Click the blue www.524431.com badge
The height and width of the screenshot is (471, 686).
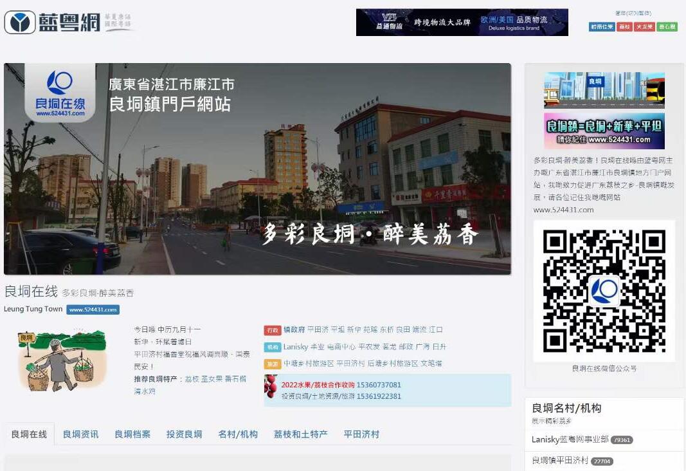93,309
